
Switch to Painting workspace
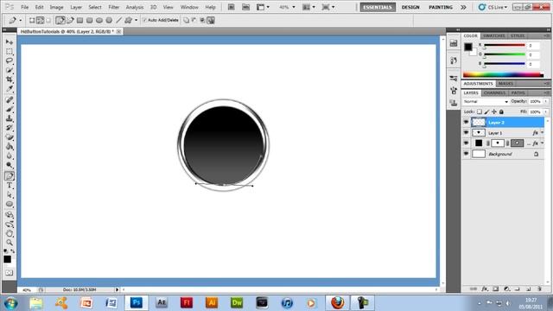point(441,7)
